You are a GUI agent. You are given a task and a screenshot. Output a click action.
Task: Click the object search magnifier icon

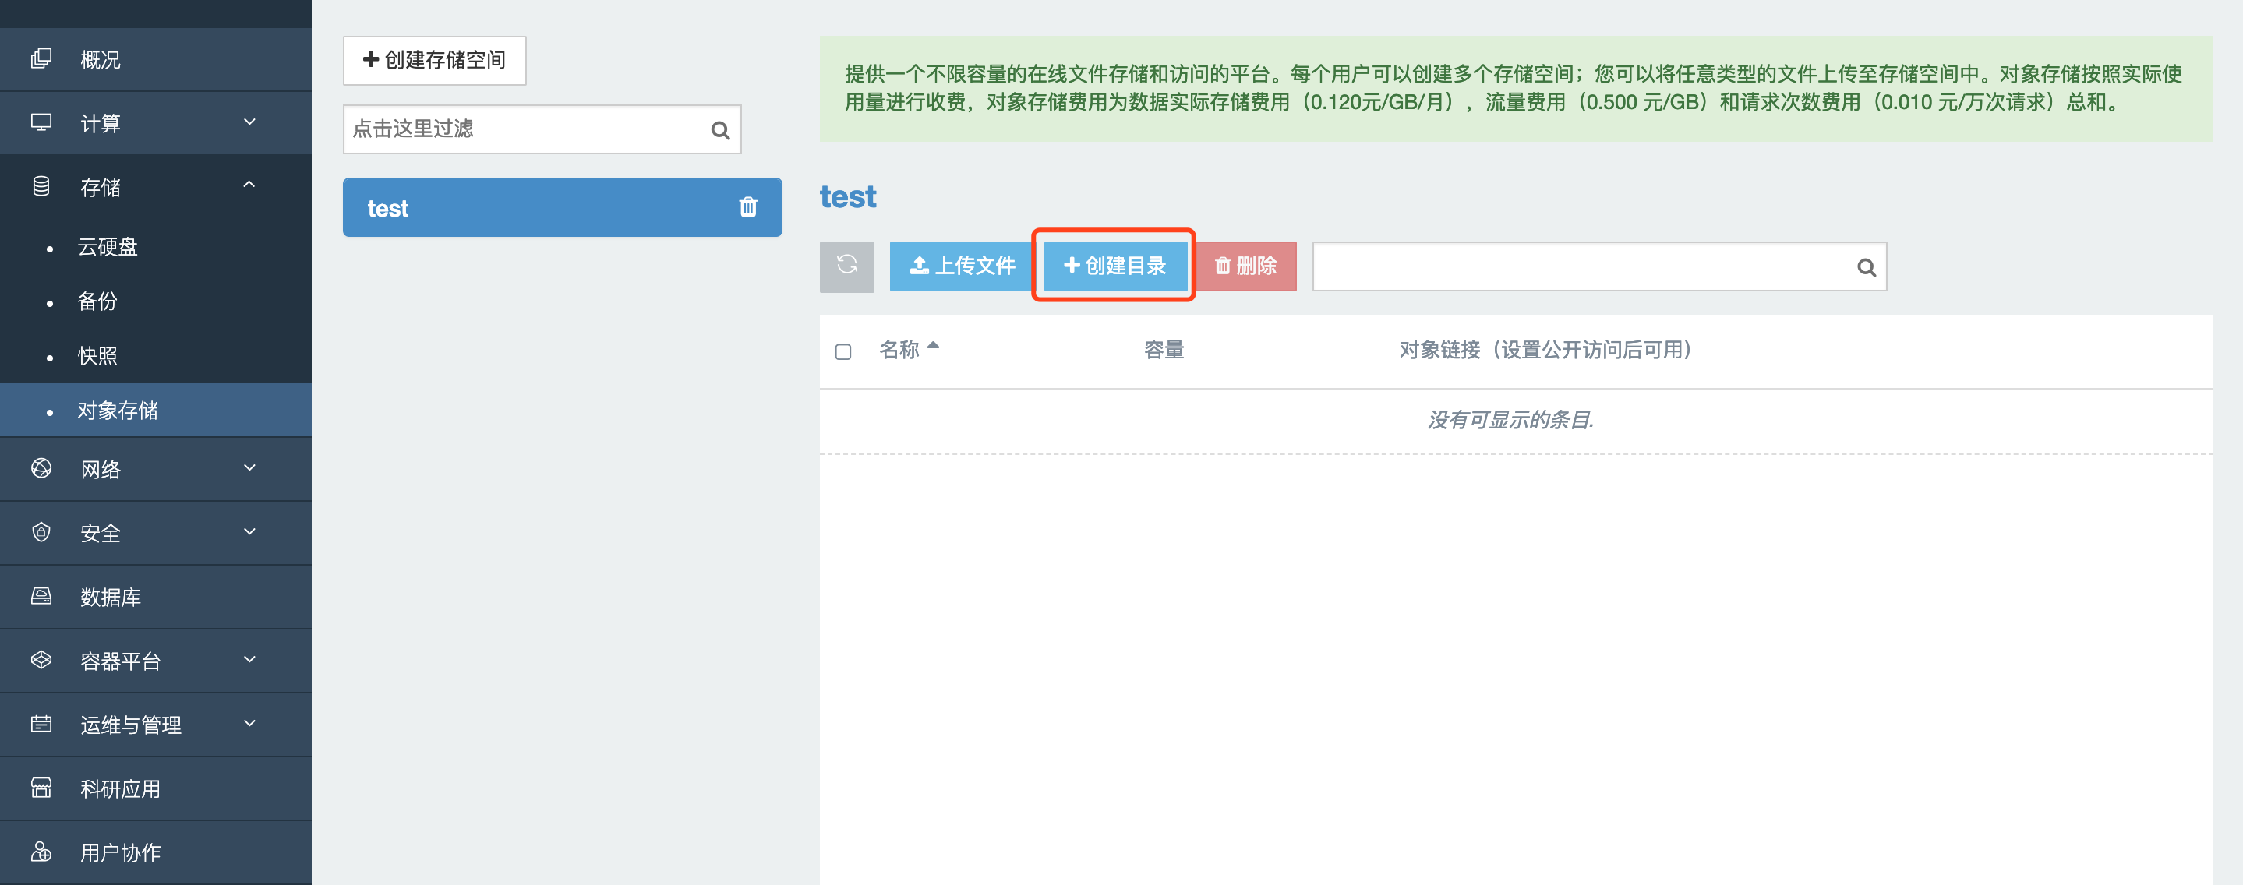pos(1866,267)
